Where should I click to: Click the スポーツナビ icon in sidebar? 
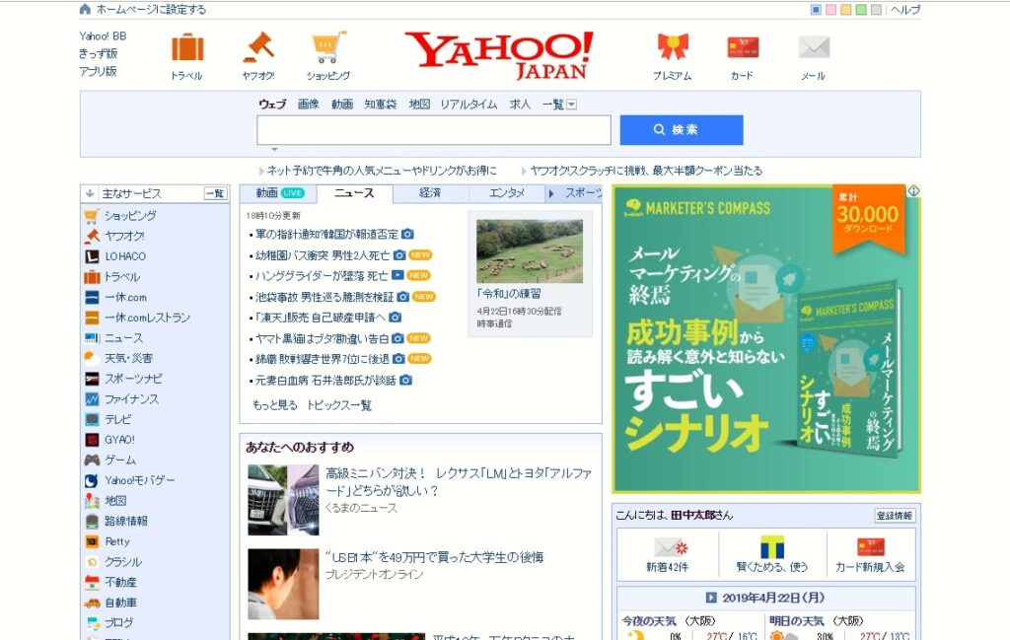[92, 379]
